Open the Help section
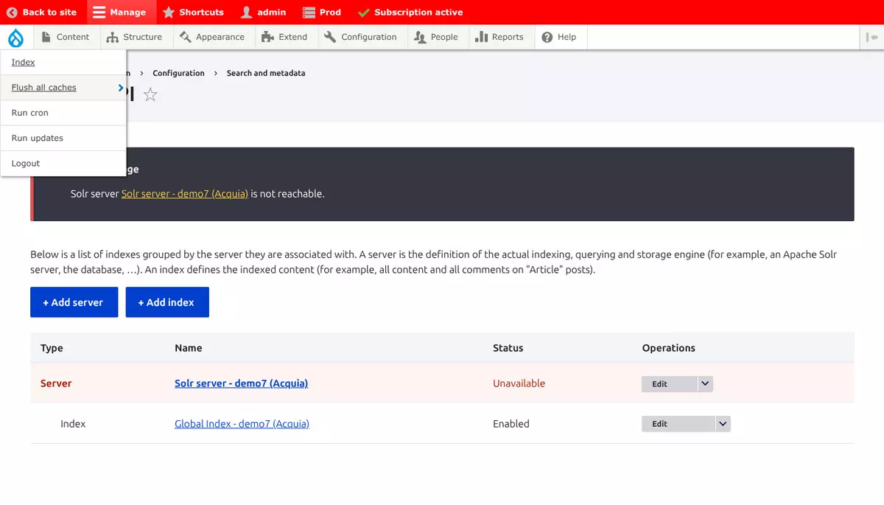The height and width of the screenshot is (505, 884). tap(559, 37)
